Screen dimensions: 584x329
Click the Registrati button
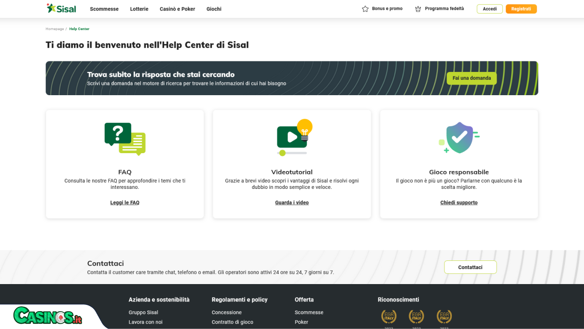[x=521, y=9]
